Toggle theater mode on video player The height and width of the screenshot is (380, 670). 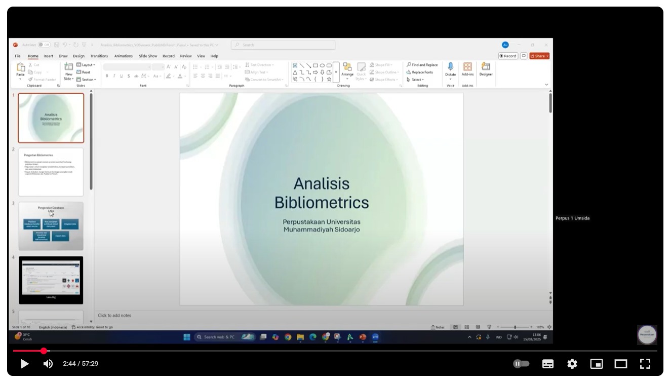[621, 364]
